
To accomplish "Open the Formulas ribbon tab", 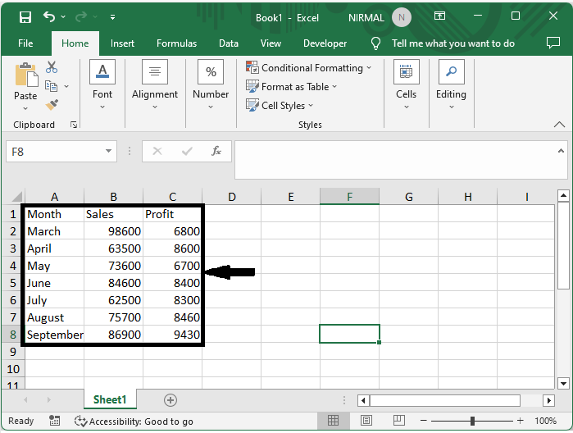I will (176, 43).
